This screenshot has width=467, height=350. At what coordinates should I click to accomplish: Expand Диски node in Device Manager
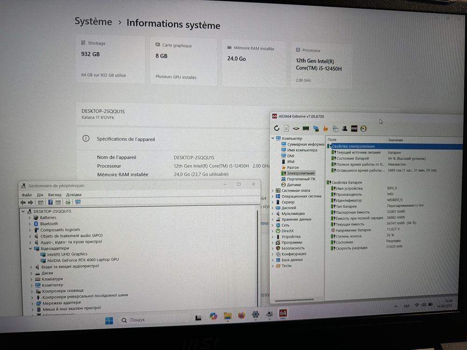click(x=31, y=273)
